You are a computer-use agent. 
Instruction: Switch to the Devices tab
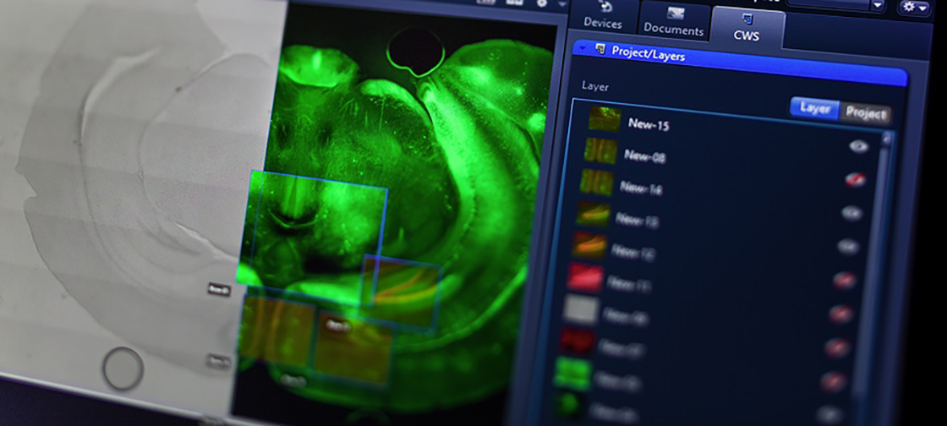[602, 17]
